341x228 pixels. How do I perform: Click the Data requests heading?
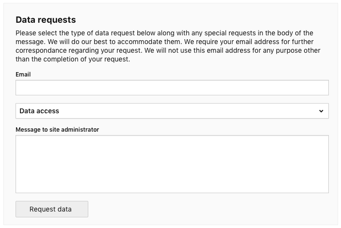coord(46,20)
